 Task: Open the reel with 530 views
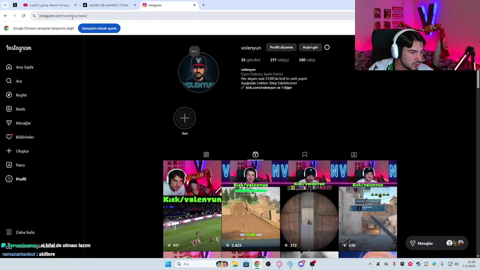[x=368, y=206]
